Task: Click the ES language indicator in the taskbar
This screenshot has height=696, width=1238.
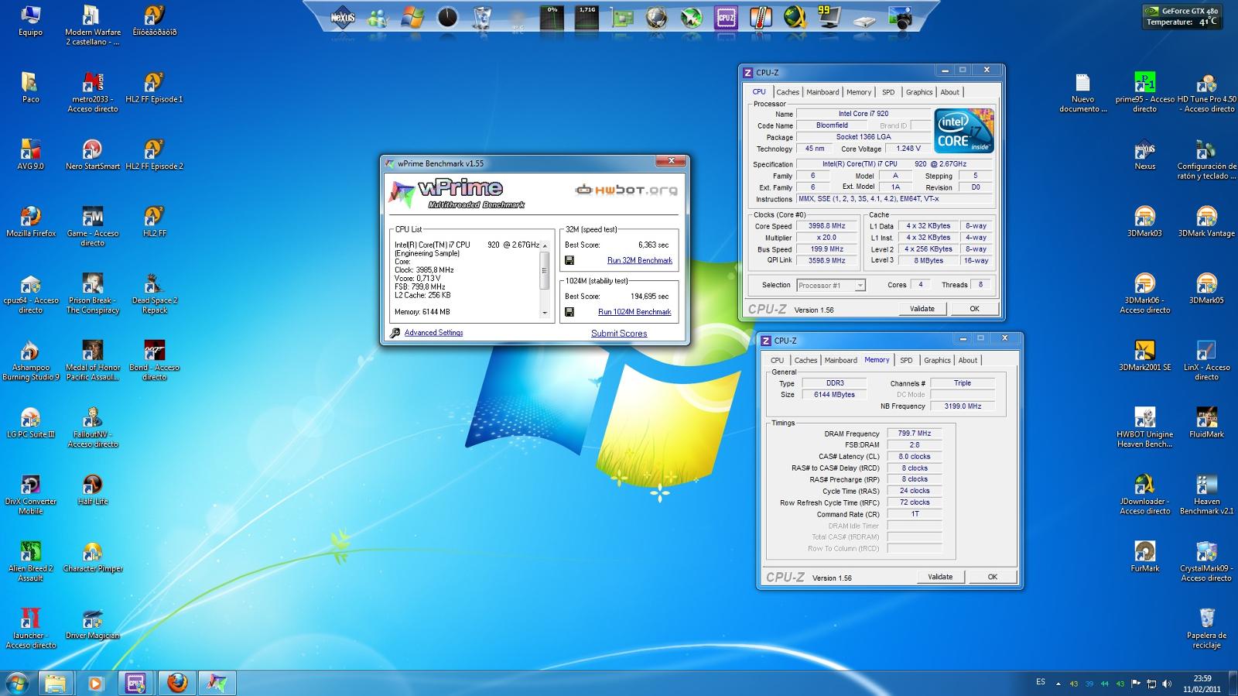Action: pyautogui.click(x=1041, y=682)
